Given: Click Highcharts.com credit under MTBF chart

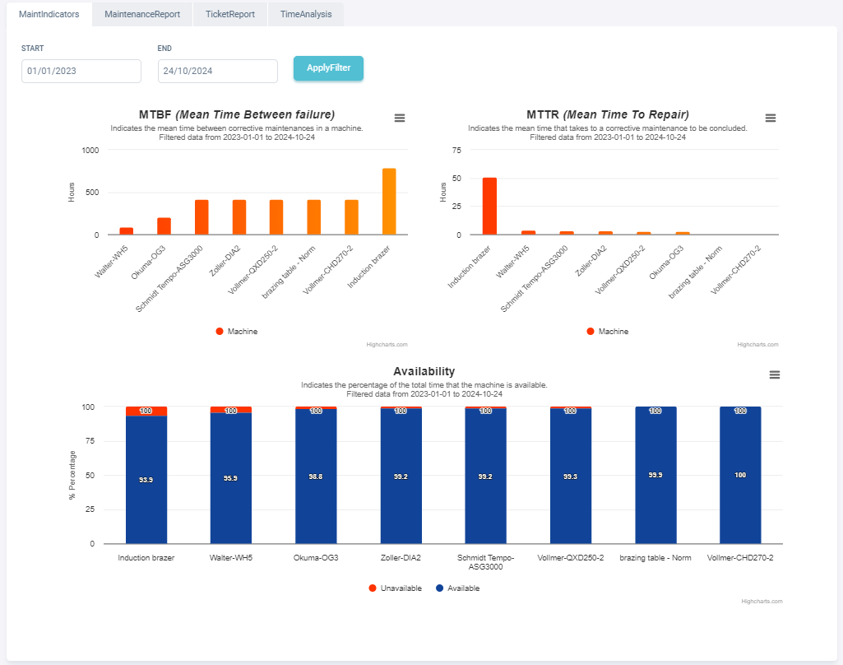Looking at the screenshot, I should (x=387, y=345).
